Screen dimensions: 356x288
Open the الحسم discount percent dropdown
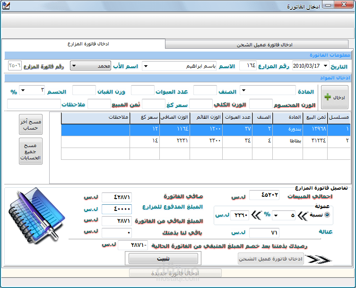pyautogui.click(x=23, y=90)
